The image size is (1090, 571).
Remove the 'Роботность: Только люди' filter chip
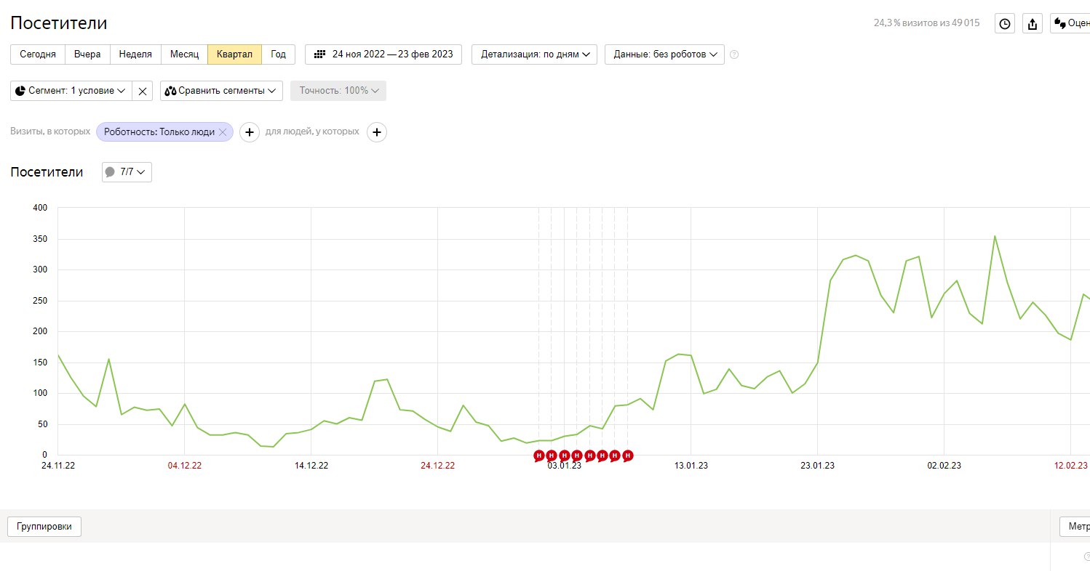223,132
